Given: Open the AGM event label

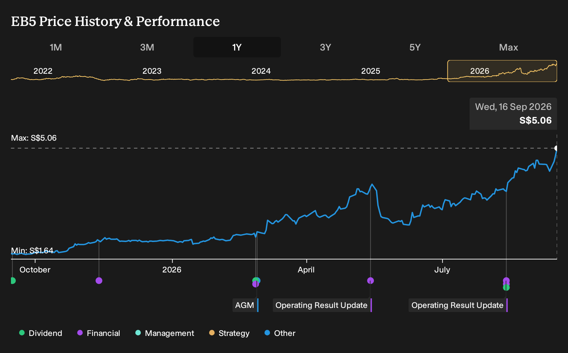Looking at the screenshot, I should click(x=245, y=305).
